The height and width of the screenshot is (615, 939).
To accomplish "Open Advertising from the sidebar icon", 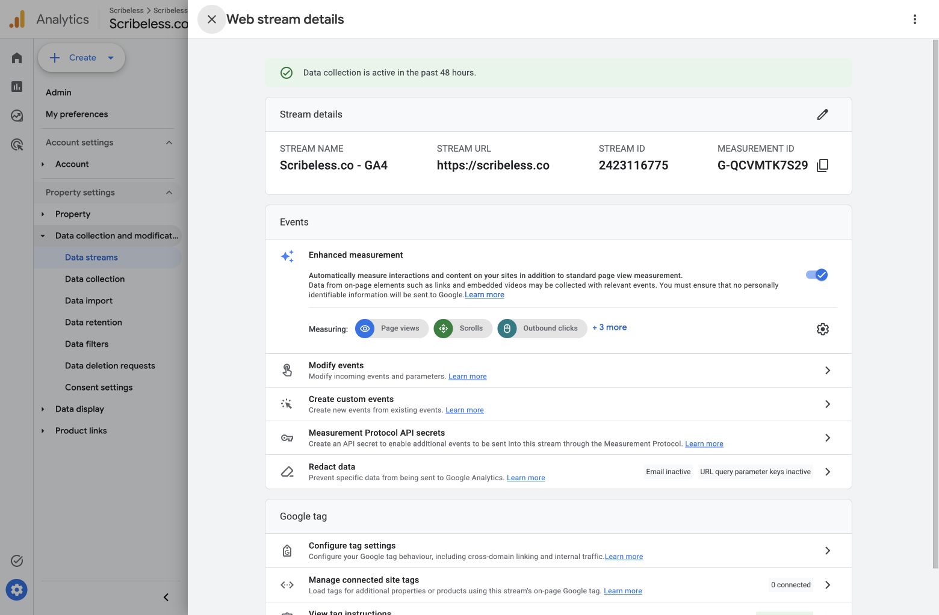I will tap(17, 144).
